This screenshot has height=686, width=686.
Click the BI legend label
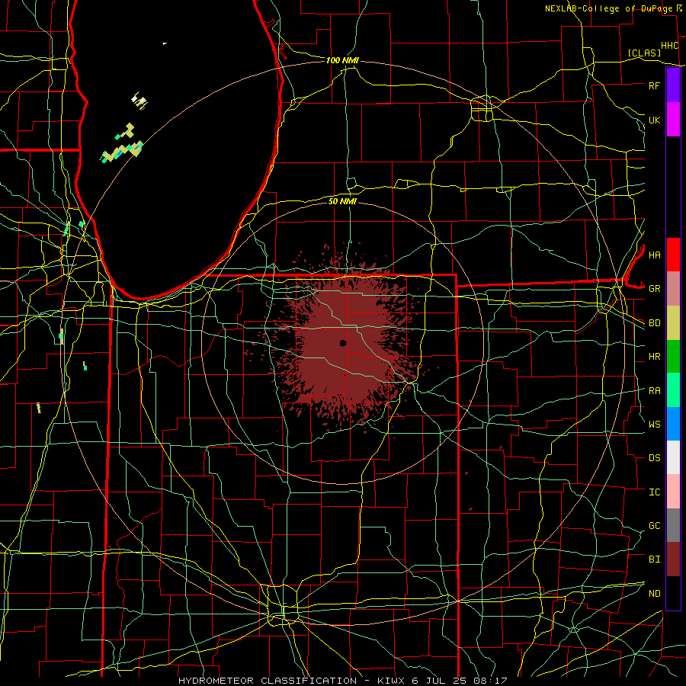(654, 559)
